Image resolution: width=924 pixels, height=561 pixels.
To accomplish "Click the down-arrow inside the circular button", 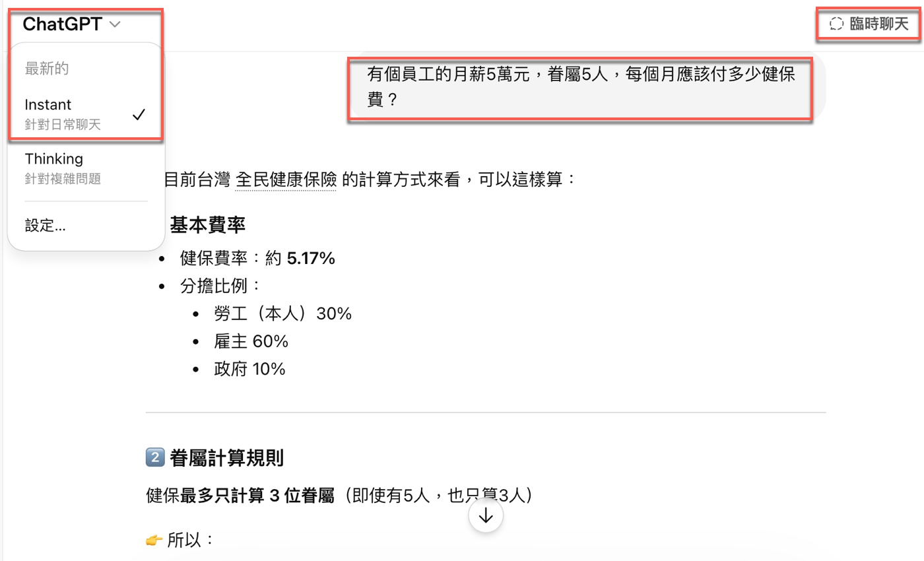I will pyautogui.click(x=485, y=515).
